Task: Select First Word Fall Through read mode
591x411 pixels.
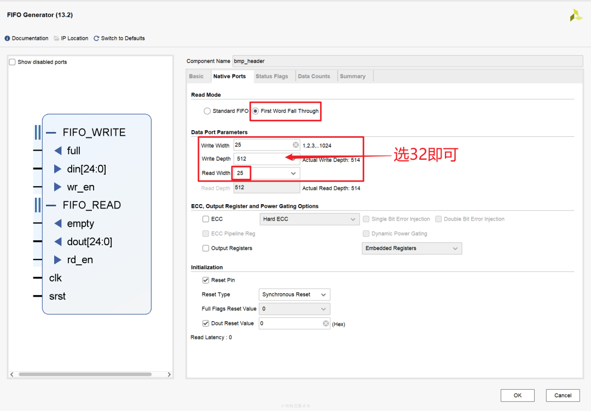Action: tap(255, 111)
